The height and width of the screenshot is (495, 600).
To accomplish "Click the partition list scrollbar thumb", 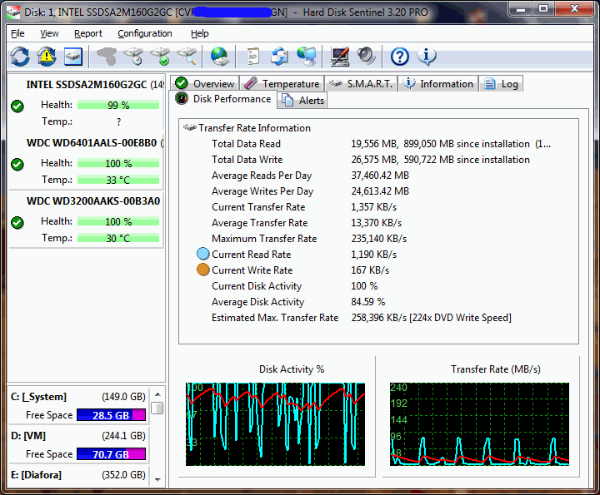I will [157, 408].
